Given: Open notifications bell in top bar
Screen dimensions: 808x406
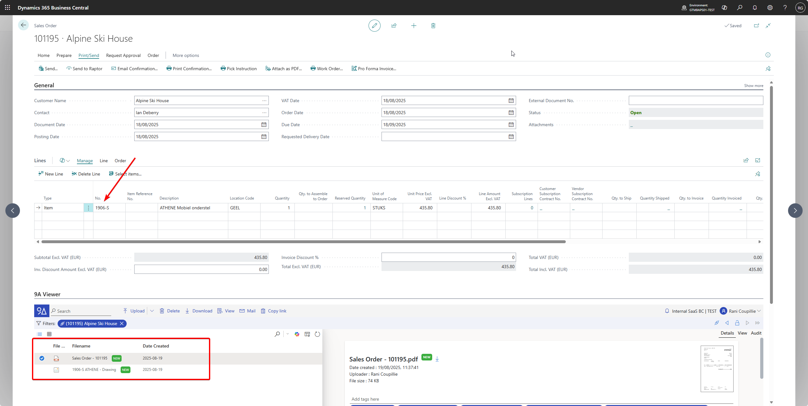Looking at the screenshot, I should tap(755, 8).
